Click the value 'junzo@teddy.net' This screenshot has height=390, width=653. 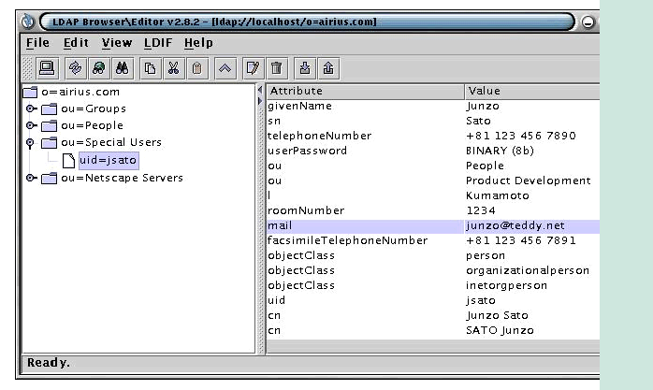click(x=515, y=226)
